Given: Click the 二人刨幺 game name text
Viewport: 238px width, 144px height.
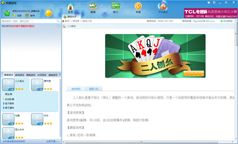Looking at the screenshot, I should [x=20, y=81].
